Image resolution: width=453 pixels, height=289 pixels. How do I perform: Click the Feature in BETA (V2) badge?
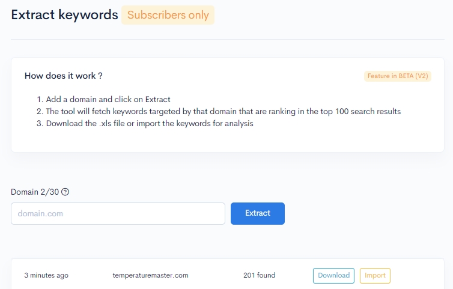coord(398,76)
